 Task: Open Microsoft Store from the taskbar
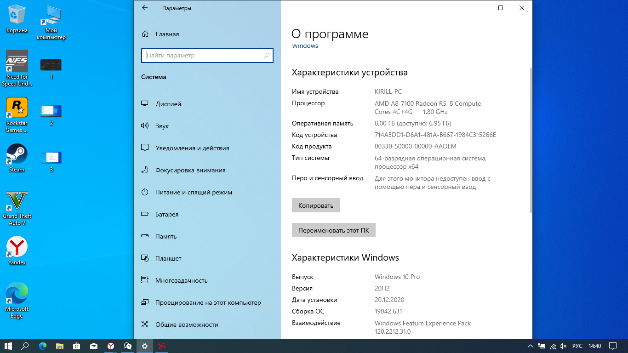pos(77,346)
